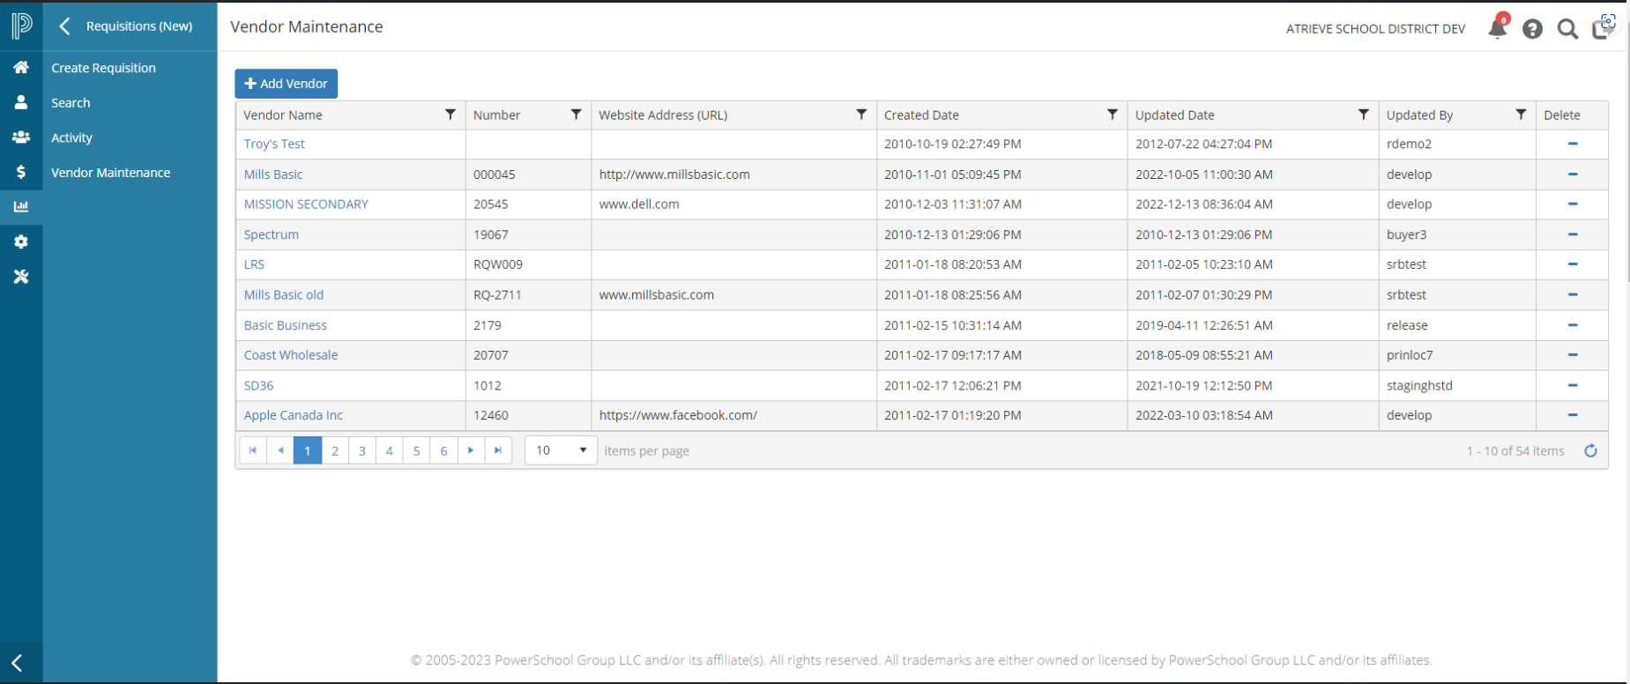
Task: Click the wrench tools sidebar icon
Action: 21,277
